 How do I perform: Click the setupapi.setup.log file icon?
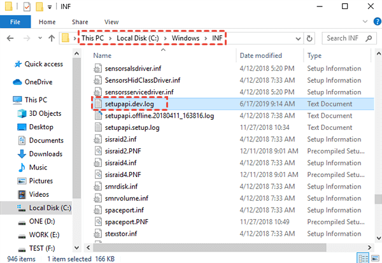(x=98, y=127)
